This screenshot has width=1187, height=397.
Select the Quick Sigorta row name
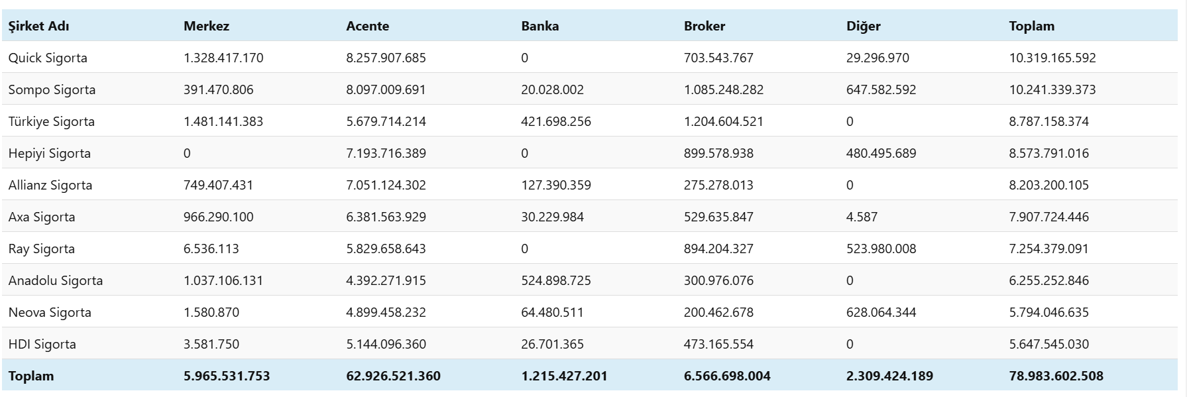pyautogui.click(x=48, y=58)
